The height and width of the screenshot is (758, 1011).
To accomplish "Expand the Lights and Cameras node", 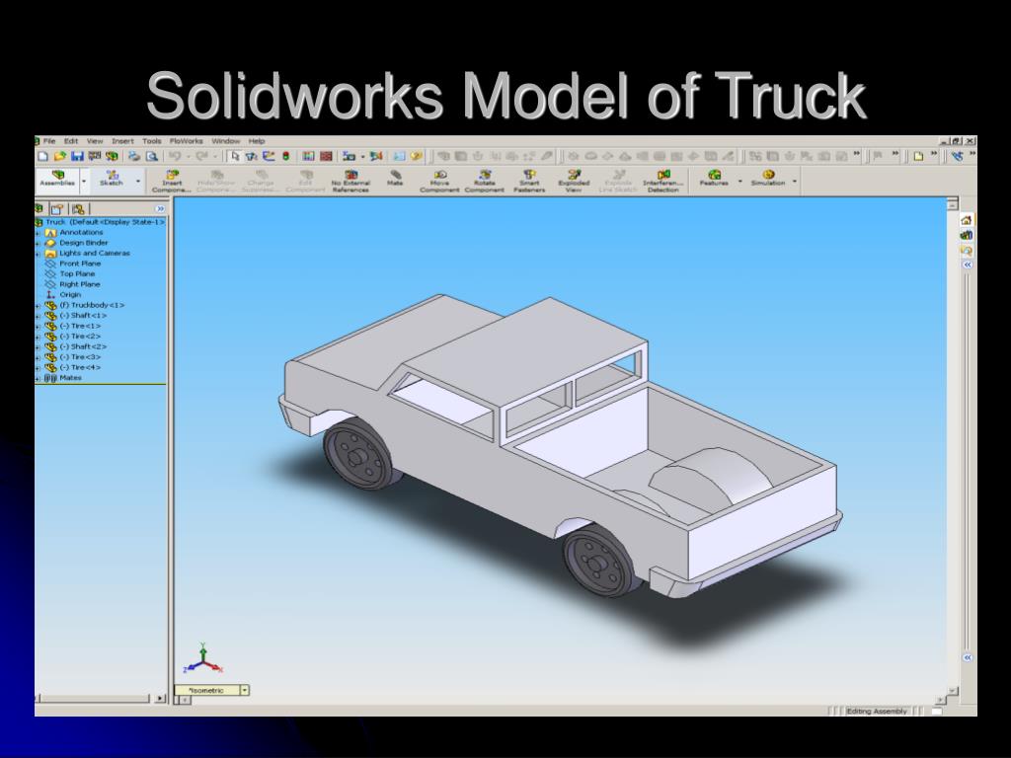I will (38, 254).
